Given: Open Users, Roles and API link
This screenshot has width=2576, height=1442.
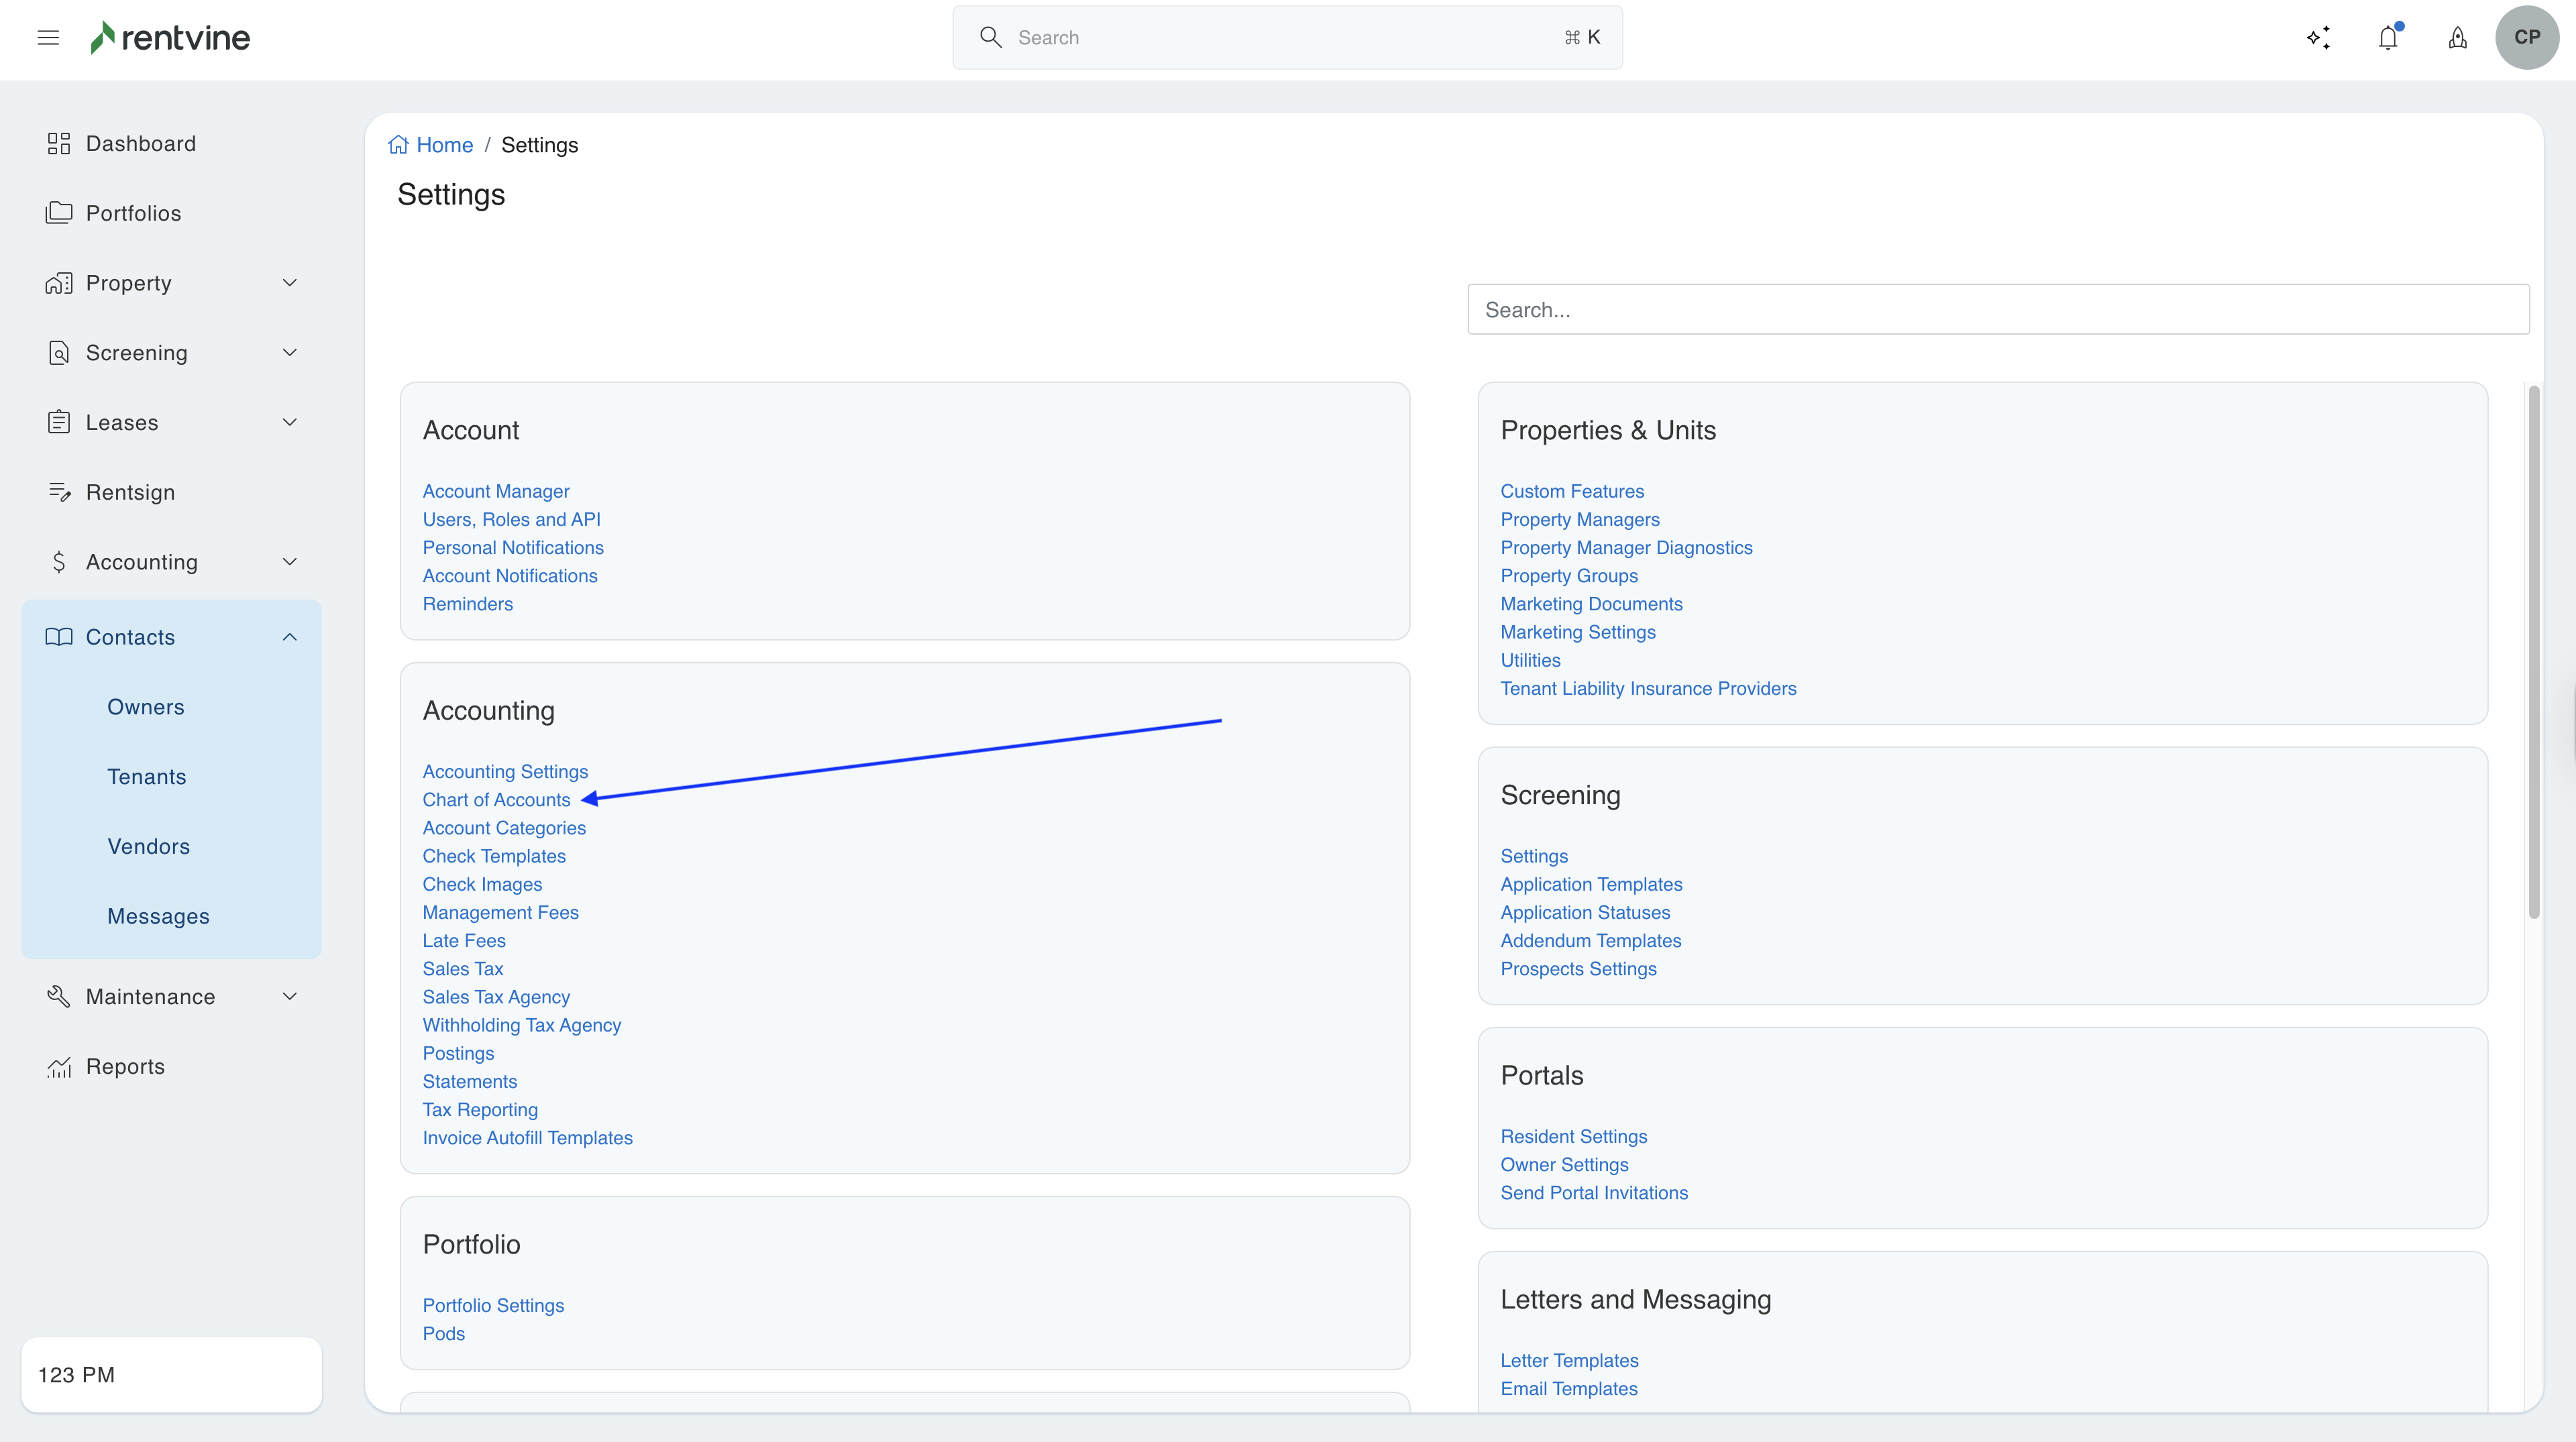Looking at the screenshot, I should pyautogui.click(x=511, y=519).
